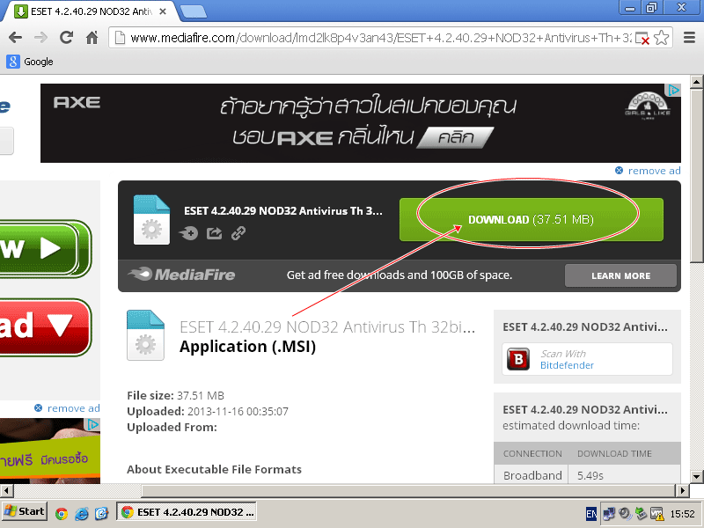The image size is (704, 528).
Task: Close the ESET NOD32 tab
Action: click(x=163, y=11)
